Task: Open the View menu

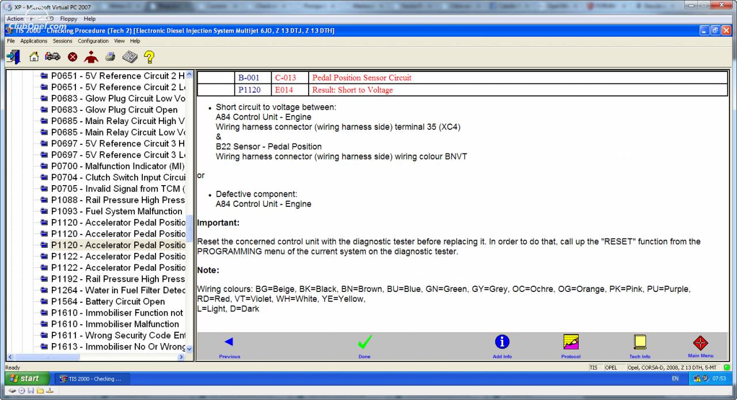Action: click(119, 41)
